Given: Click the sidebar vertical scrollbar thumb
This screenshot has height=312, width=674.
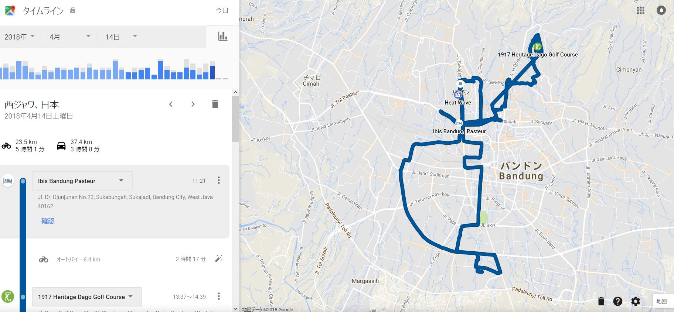Looking at the screenshot, I should 235,119.
